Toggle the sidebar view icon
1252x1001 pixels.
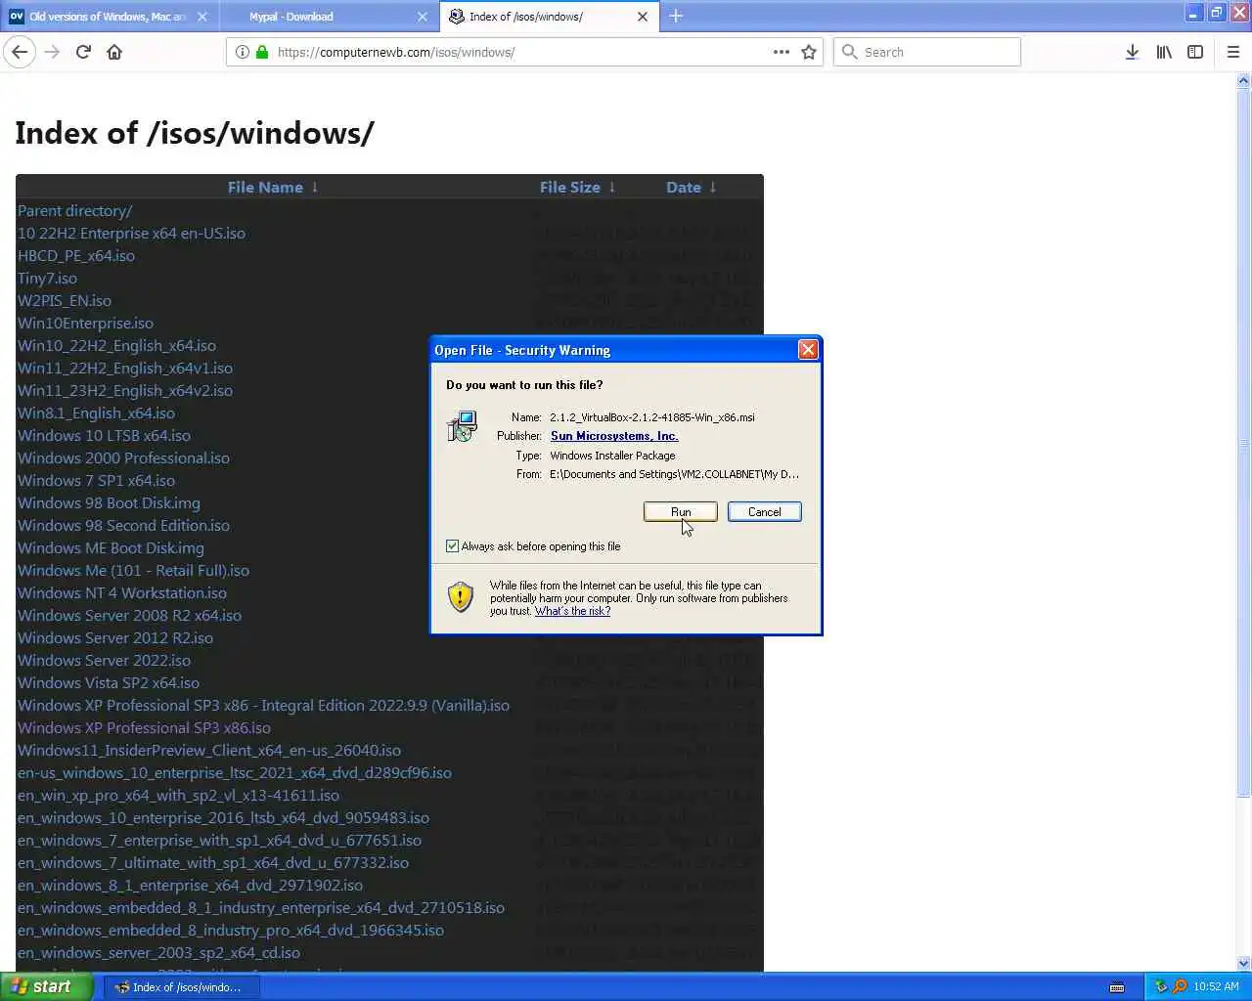(x=1195, y=52)
